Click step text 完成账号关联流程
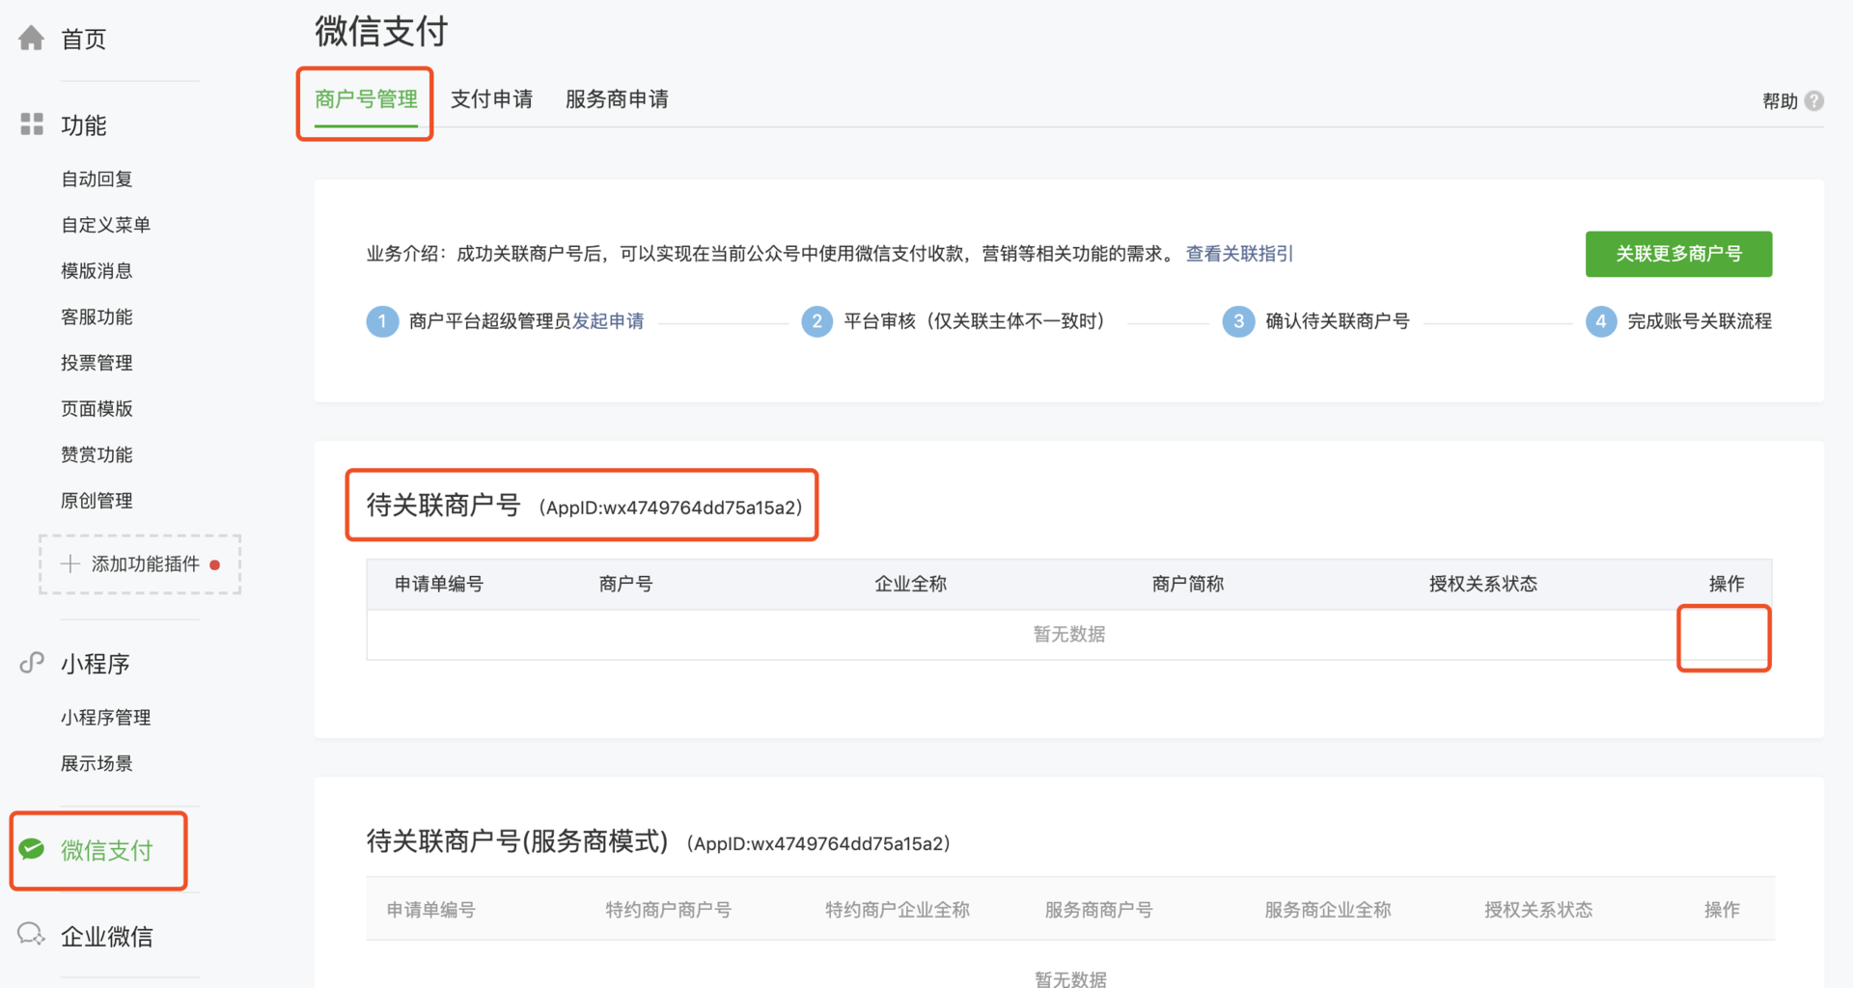The image size is (1853, 988). pos(1699,321)
